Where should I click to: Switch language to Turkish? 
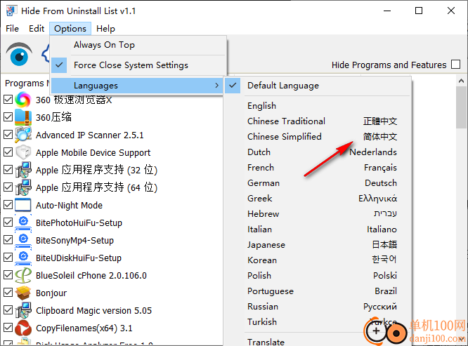click(318, 322)
